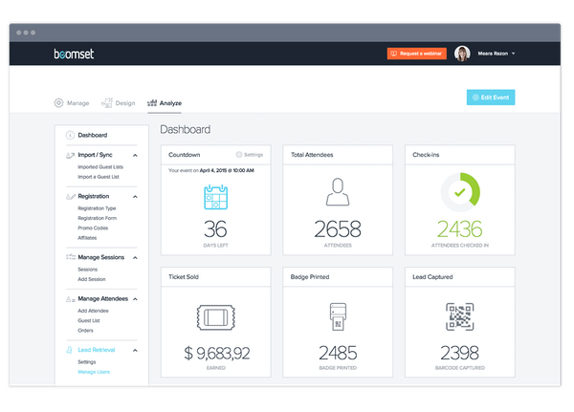Click the Manage Attendees person icon

71,299
